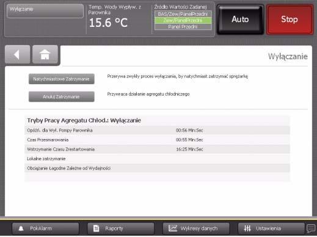Click Natychmiastowe Zatrzymanie button

(62, 79)
